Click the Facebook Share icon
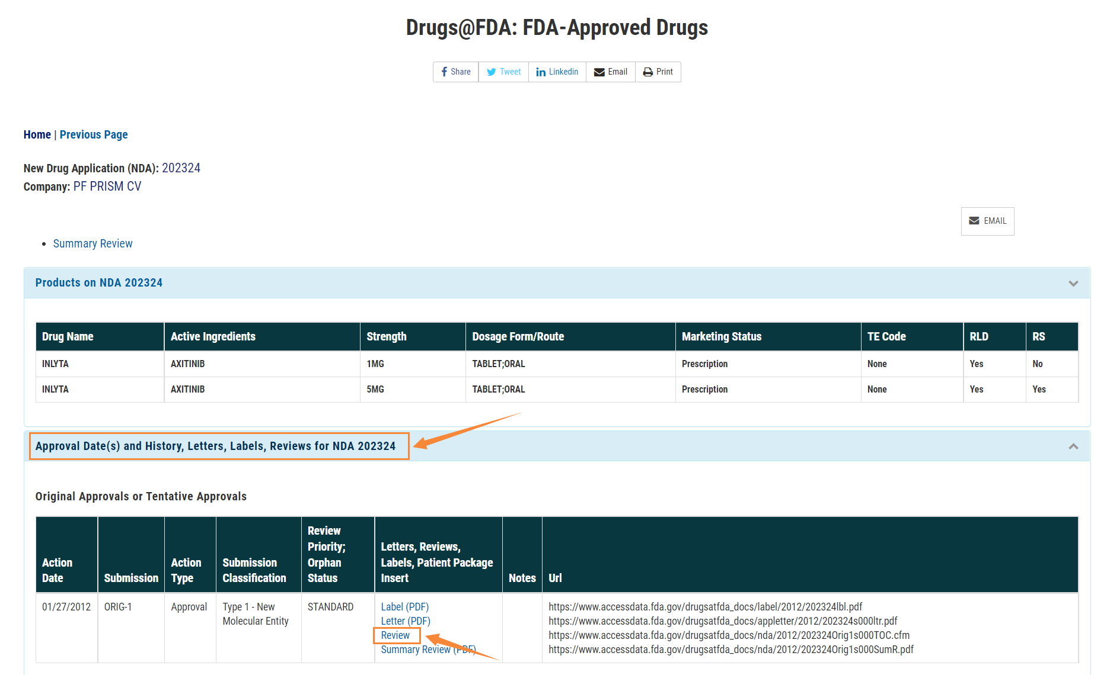1110x675 pixels. (x=444, y=72)
